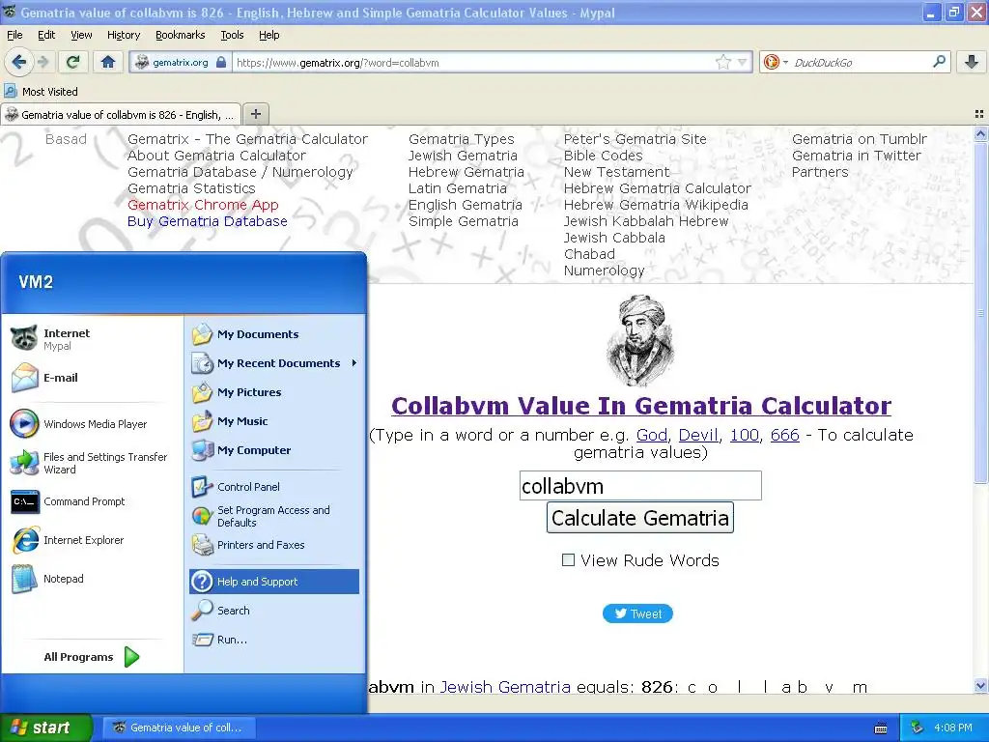Open the browser home page icon
989x742 pixels.
coord(108,62)
